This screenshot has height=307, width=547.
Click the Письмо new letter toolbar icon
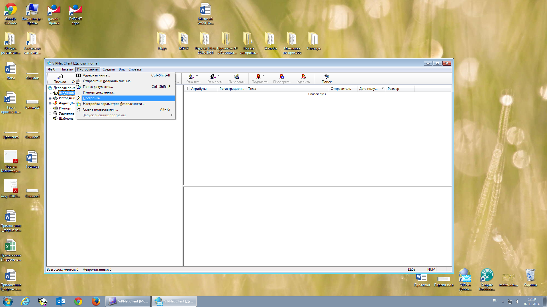tap(60, 78)
